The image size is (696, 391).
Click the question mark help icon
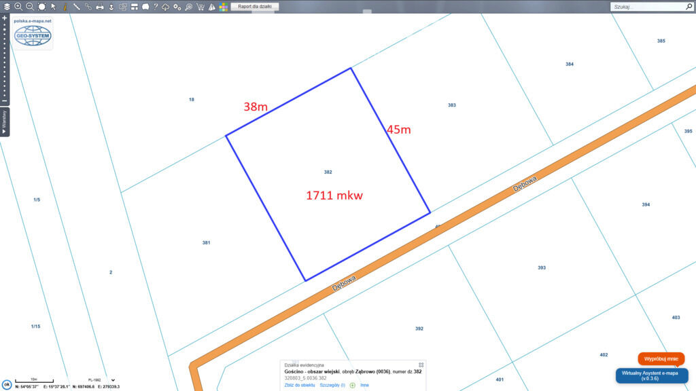point(156,6)
